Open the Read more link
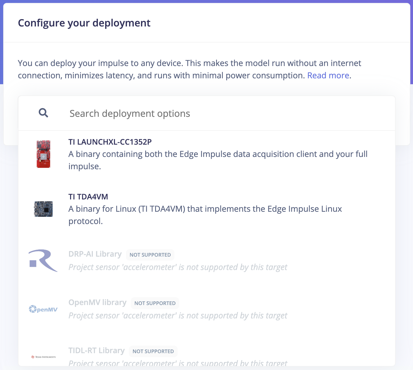 point(328,76)
